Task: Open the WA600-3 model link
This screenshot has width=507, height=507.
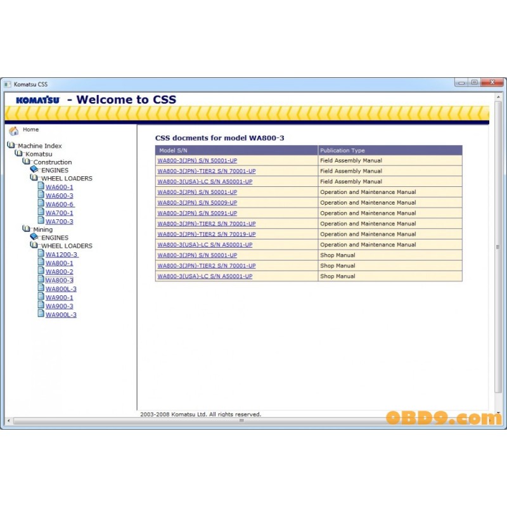Action: coord(60,196)
